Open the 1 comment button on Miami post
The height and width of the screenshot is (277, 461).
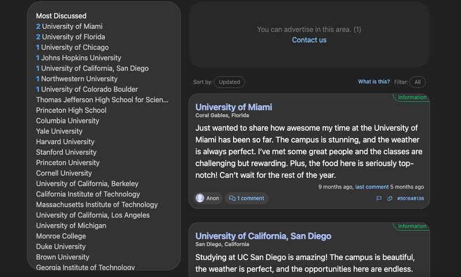(246, 198)
